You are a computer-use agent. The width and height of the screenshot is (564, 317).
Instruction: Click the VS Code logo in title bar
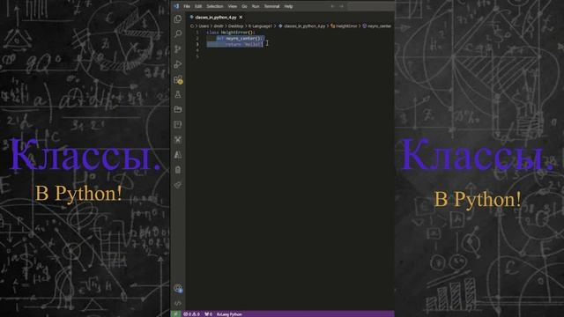[x=176, y=6]
